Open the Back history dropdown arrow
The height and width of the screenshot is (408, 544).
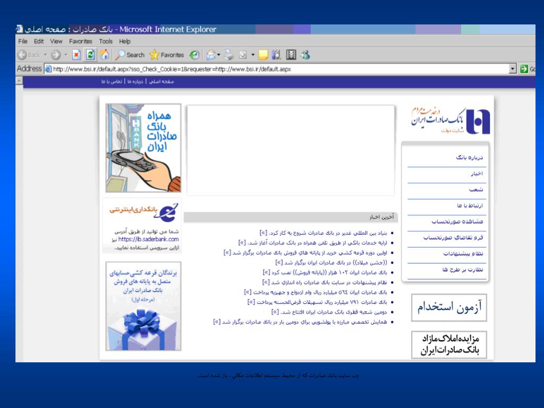pos(46,55)
